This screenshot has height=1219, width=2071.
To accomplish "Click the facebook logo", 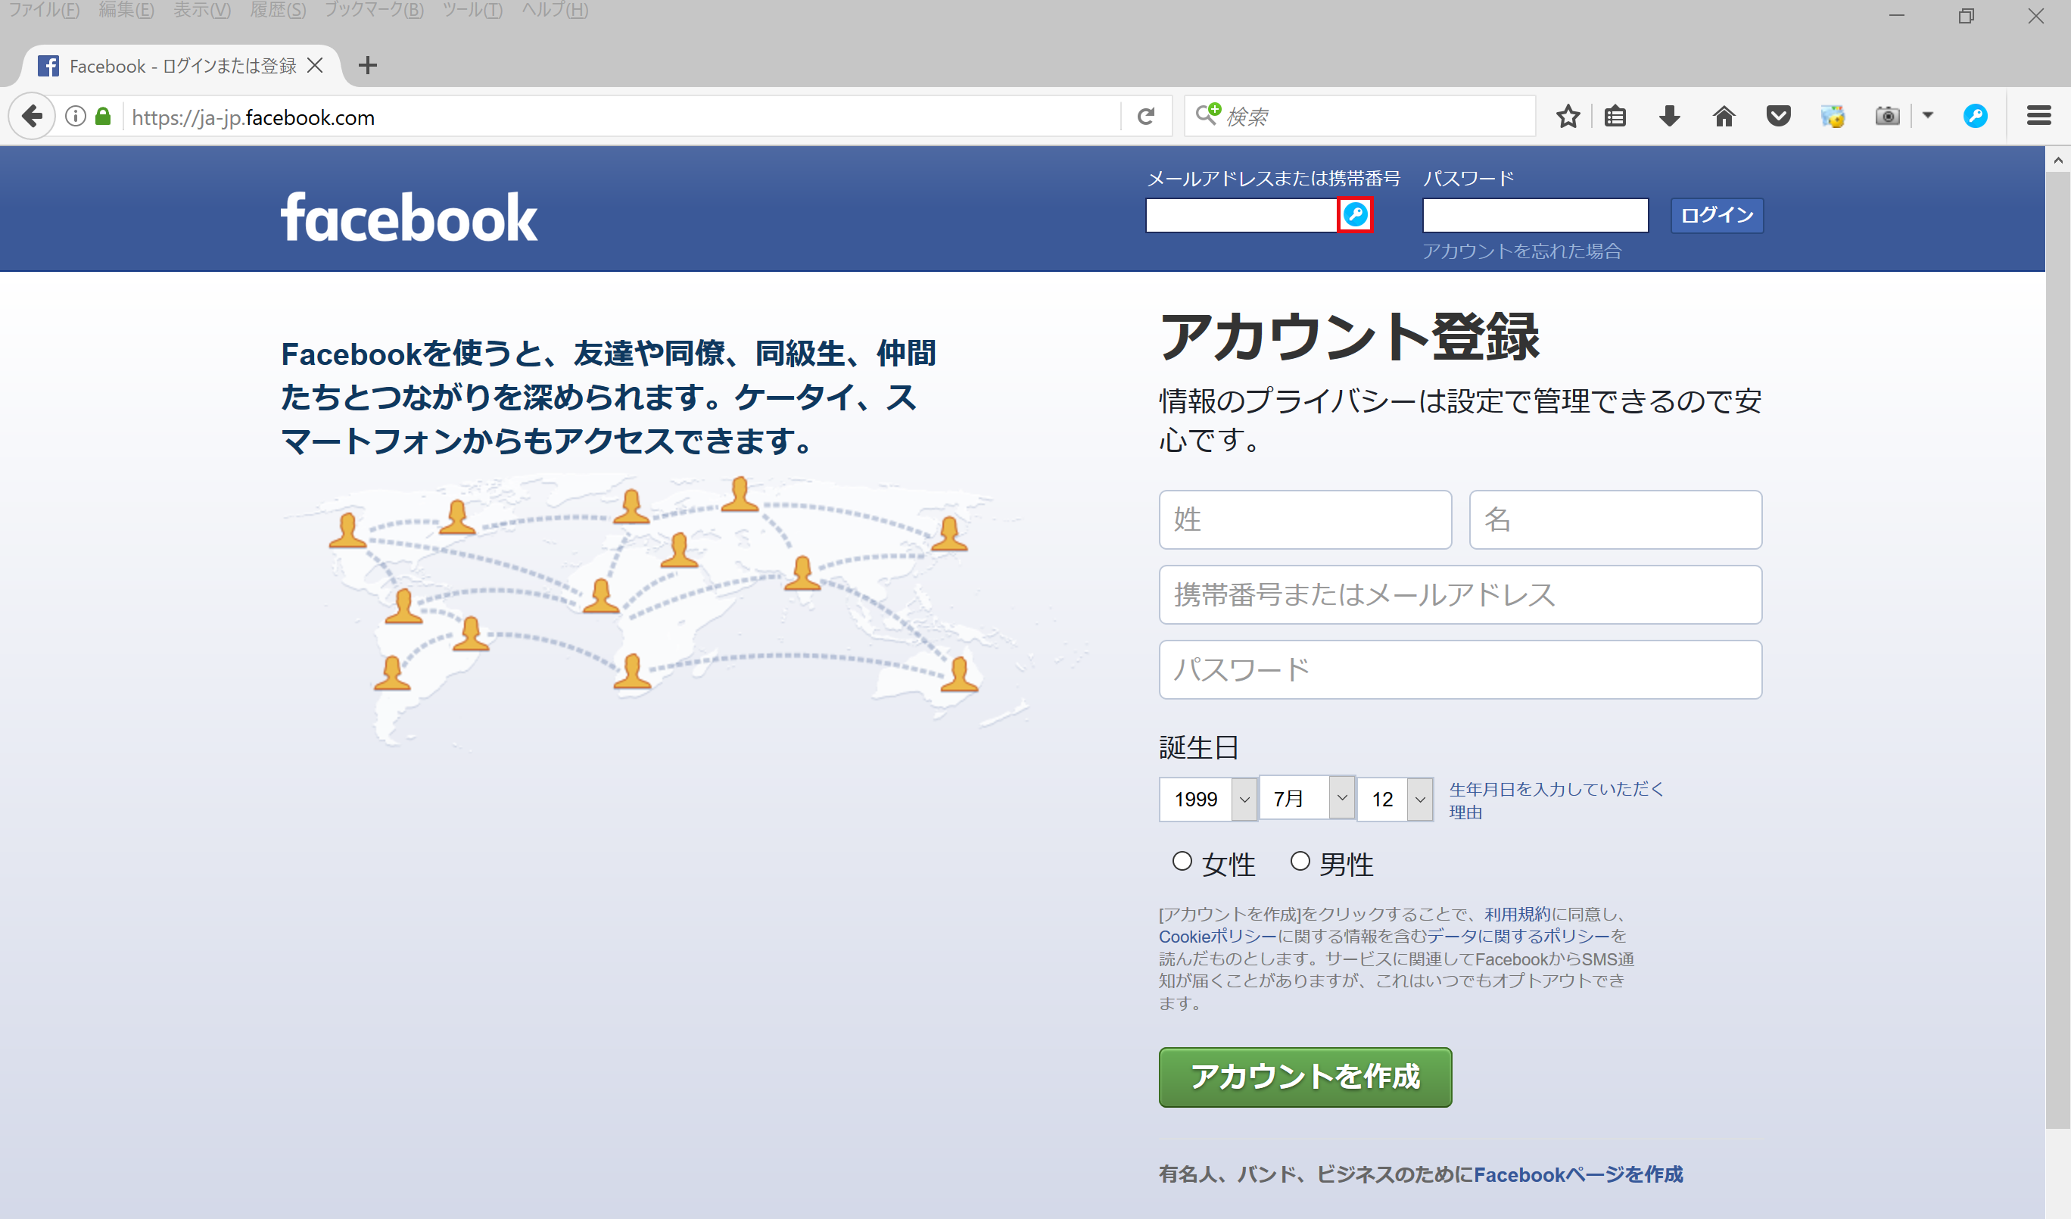I will tap(409, 217).
